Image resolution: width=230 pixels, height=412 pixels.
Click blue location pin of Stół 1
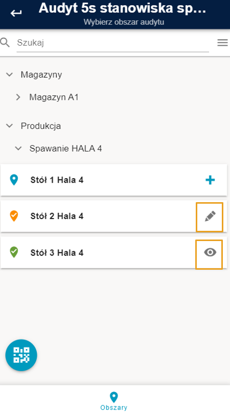14,180
